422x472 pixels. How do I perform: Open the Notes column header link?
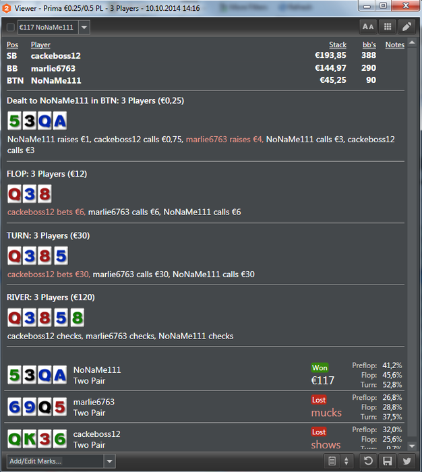[394, 45]
